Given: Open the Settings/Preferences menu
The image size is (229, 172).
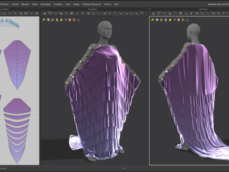Looking at the screenshot, I should coord(92,4).
